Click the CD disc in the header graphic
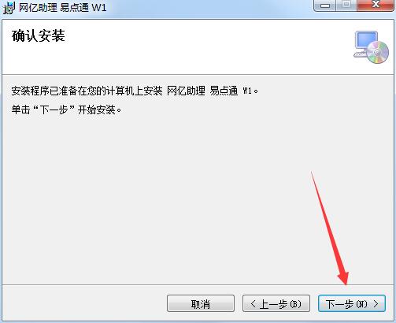The image size is (396, 323). [x=378, y=53]
